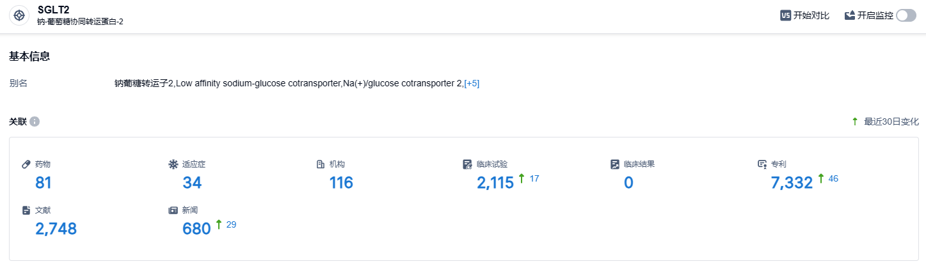926x266 pixels.
Task: Click the info icon beside 关联
Action: click(x=35, y=121)
